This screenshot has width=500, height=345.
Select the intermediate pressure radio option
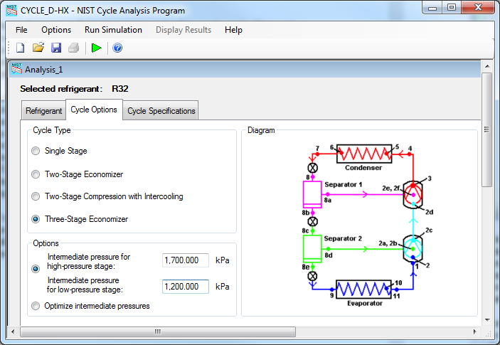(36, 269)
